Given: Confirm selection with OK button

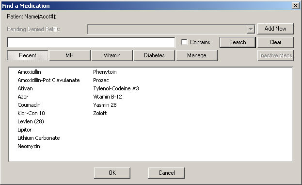Looking at the screenshot, I should point(112,173).
